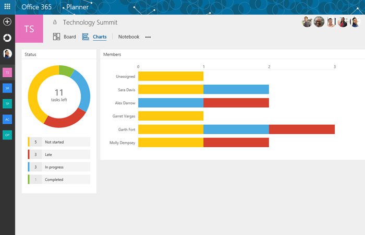Filter by Late status legend row
The width and height of the screenshot is (365, 235).
[59, 155]
